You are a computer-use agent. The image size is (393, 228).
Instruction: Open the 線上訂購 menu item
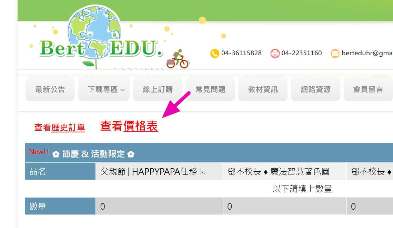158,89
